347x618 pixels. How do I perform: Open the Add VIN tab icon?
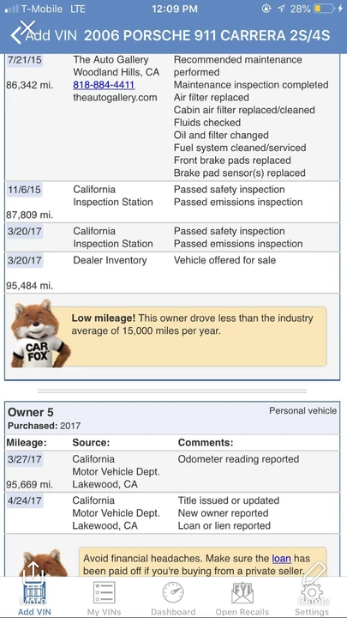[34, 595]
